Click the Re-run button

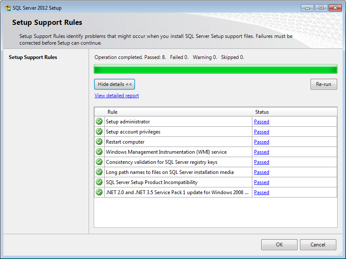click(x=324, y=84)
